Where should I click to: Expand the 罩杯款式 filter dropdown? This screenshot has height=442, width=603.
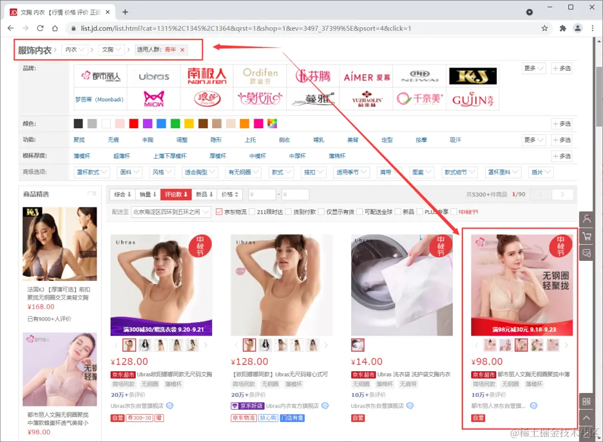click(91, 172)
